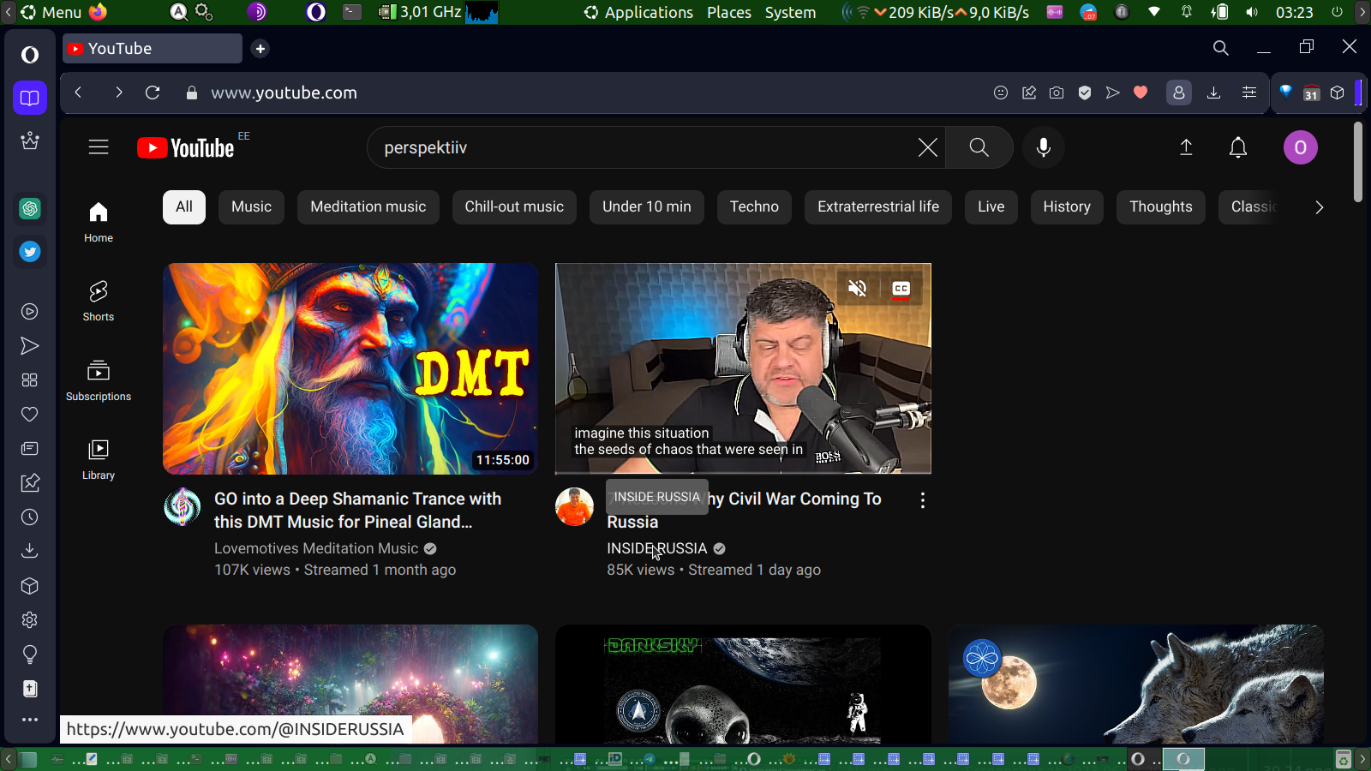Open Opera's Player sidebar panel
The height and width of the screenshot is (771, 1371).
pos(30,312)
